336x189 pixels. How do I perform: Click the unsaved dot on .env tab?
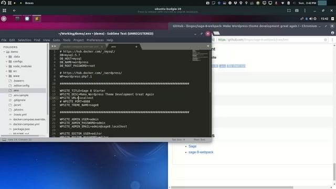(x=136, y=47)
